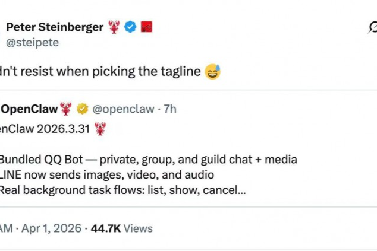Open the @steipete handle link
This screenshot has height=251, width=377.
32,43
